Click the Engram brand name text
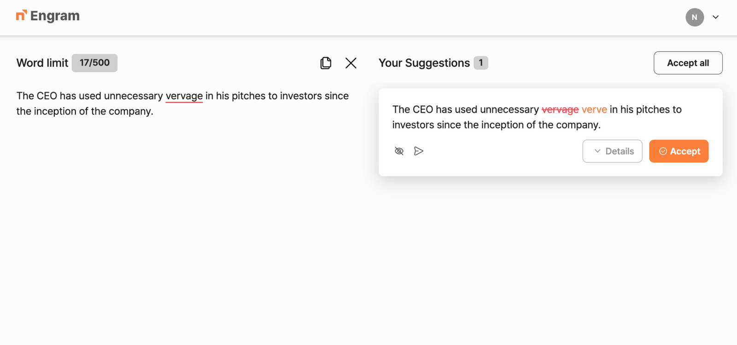 55,16
